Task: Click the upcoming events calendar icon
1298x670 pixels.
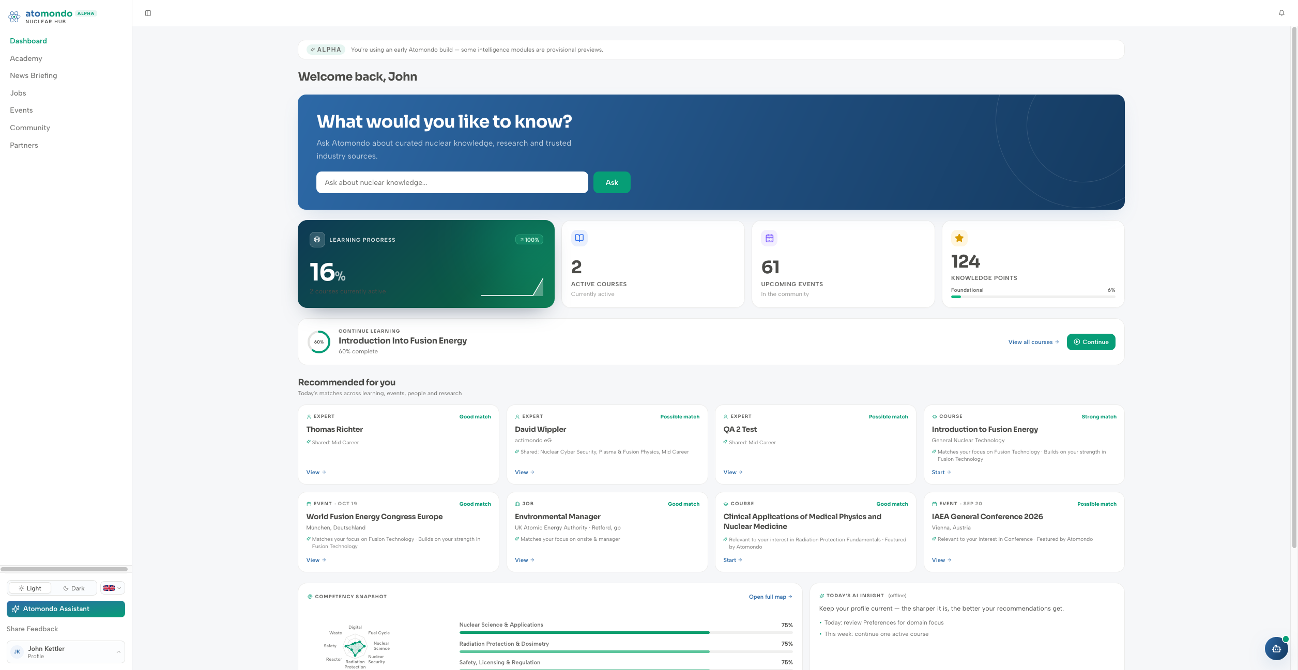Action: tap(769, 238)
